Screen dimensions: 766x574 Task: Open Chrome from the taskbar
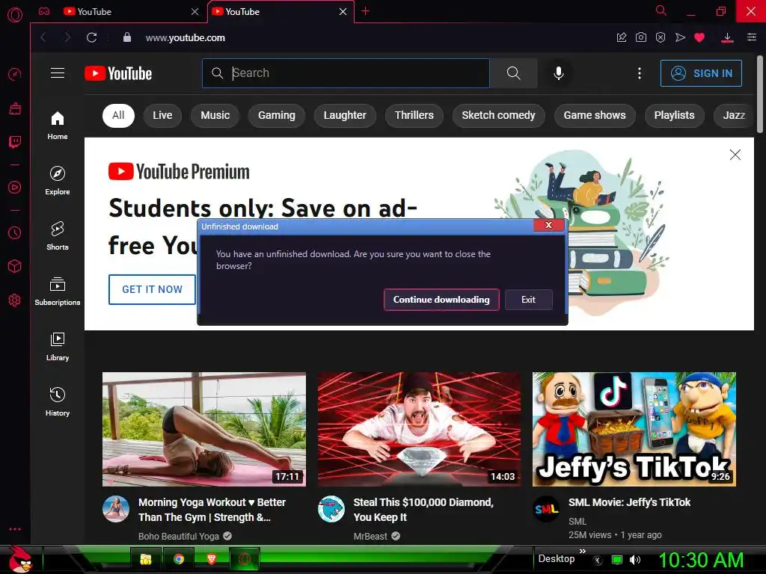pyautogui.click(x=179, y=559)
